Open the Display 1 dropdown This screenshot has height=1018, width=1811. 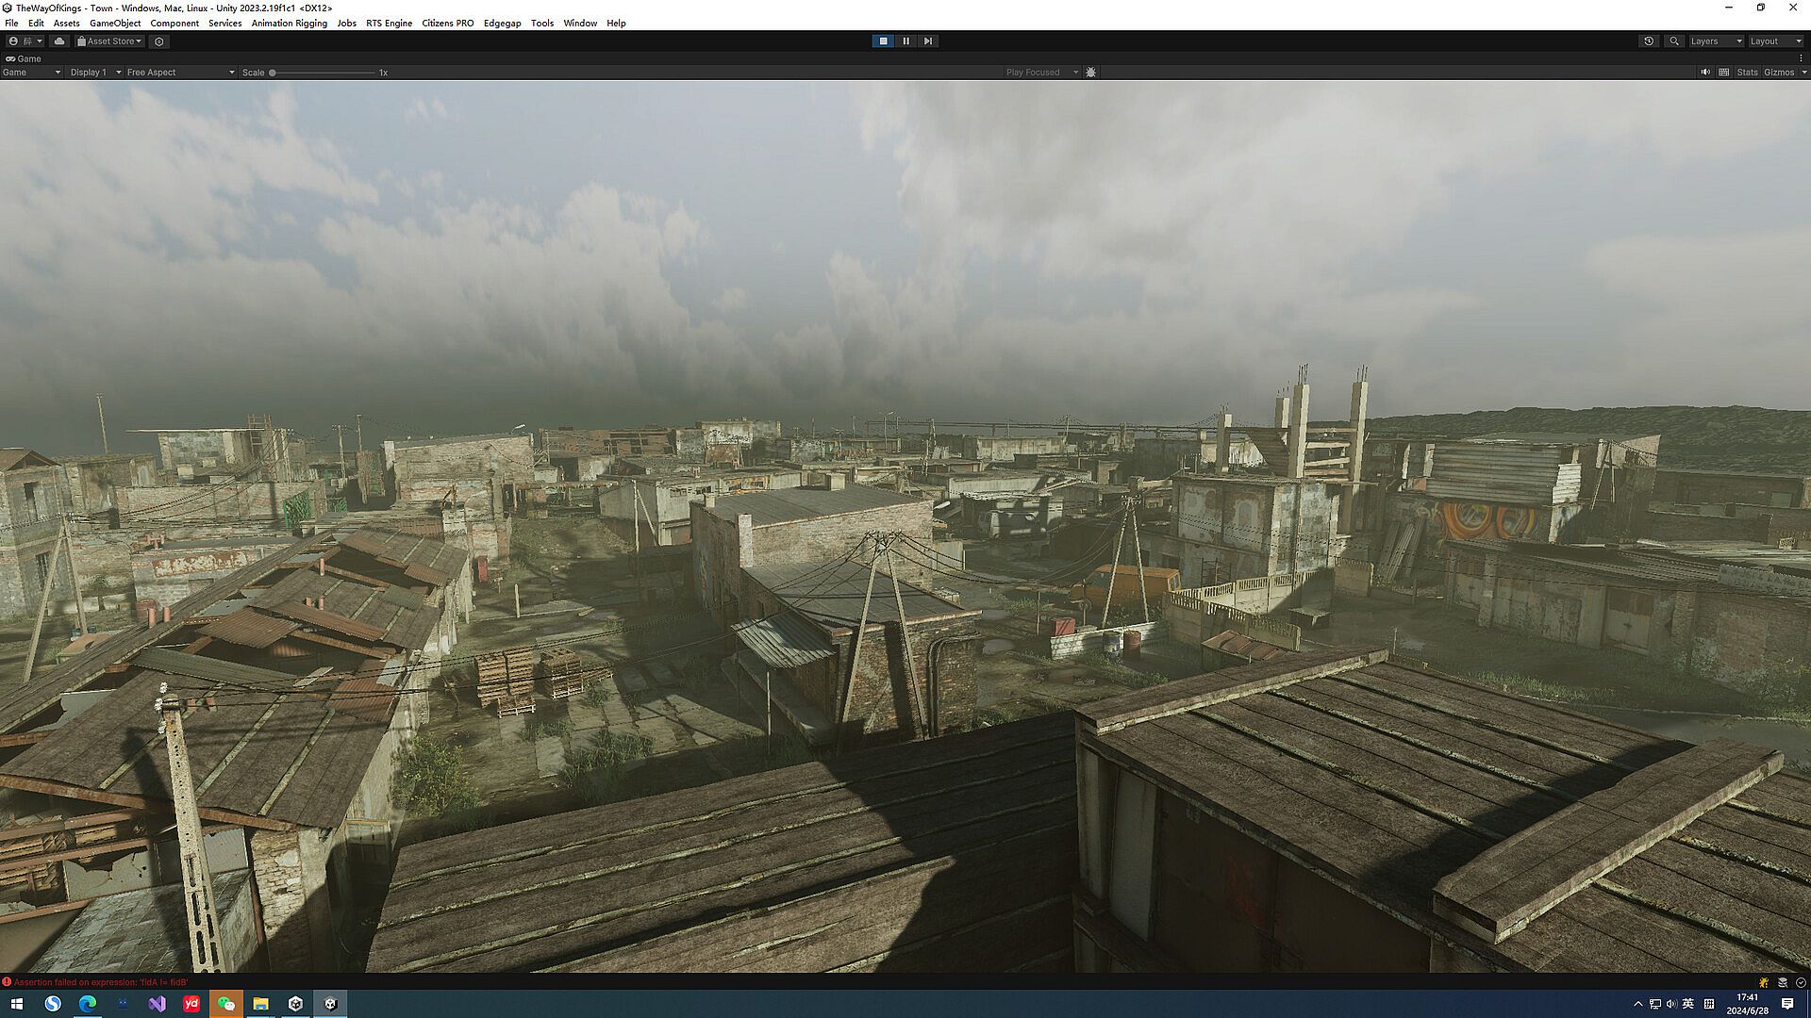[95, 73]
